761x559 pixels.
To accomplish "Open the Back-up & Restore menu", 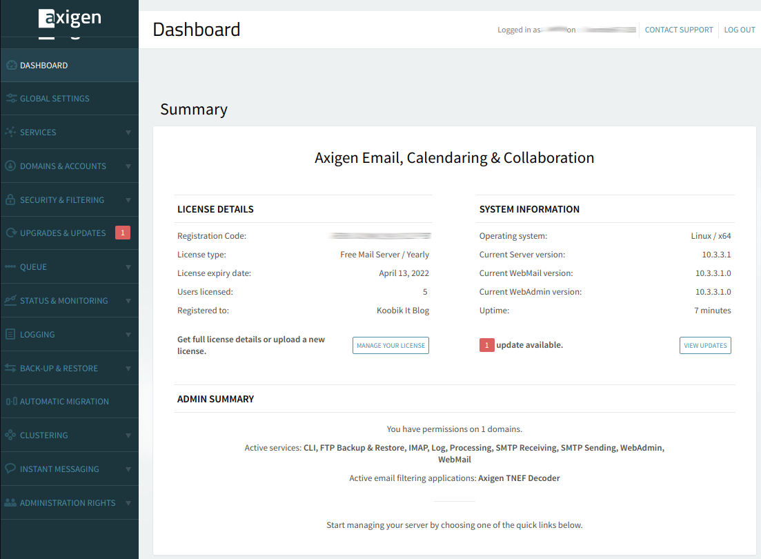I will [x=70, y=368].
